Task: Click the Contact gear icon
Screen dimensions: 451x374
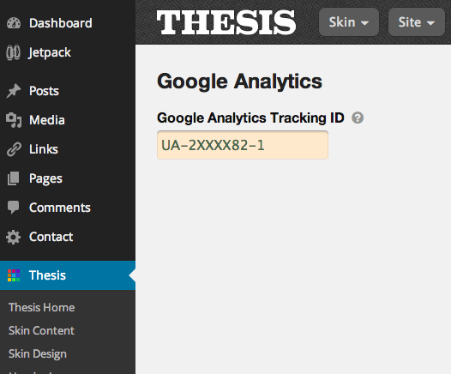Action: point(13,237)
